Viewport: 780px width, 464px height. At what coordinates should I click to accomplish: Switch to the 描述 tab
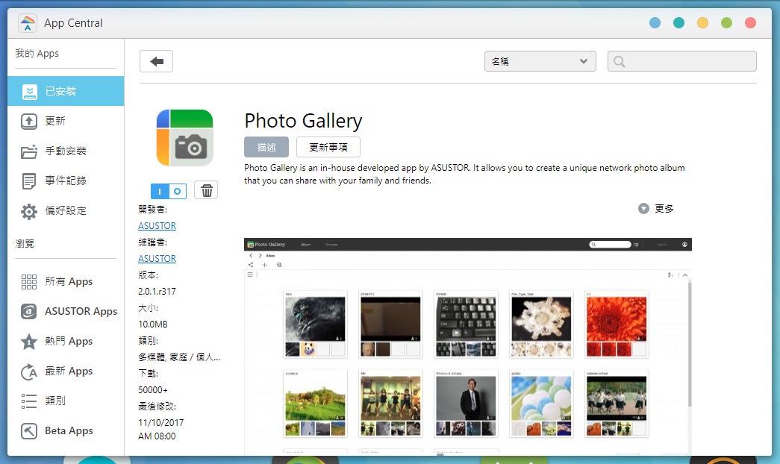tap(266, 147)
